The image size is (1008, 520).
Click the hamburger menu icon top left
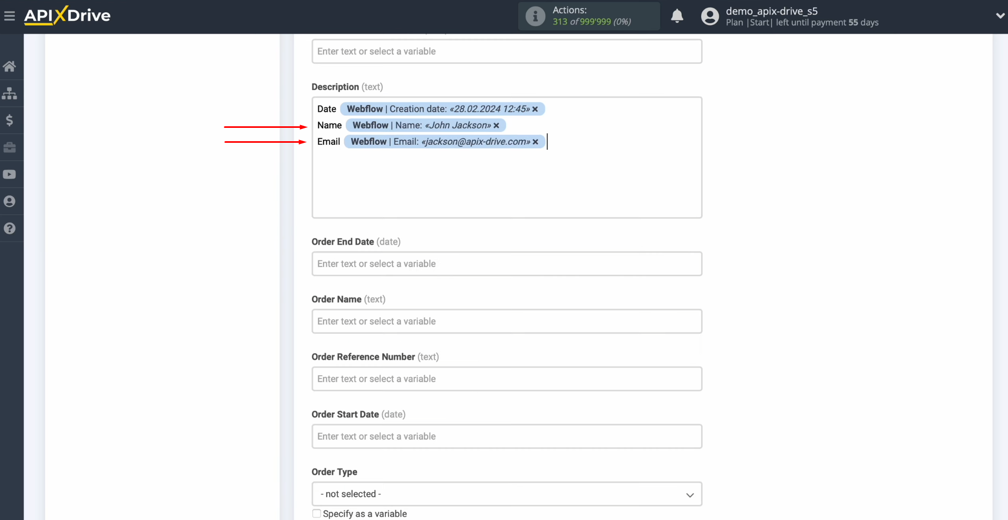pyautogui.click(x=10, y=15)
